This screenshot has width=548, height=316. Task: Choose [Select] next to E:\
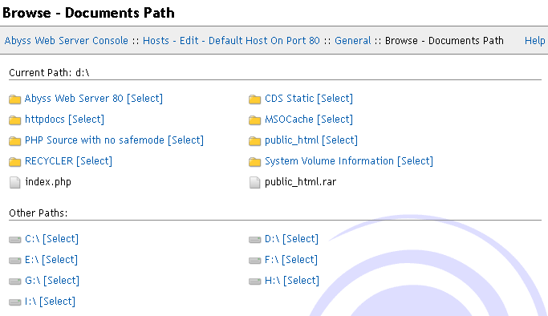tap(59, 260)
